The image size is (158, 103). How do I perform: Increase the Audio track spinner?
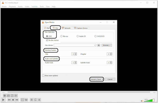(x=76, y=62)
